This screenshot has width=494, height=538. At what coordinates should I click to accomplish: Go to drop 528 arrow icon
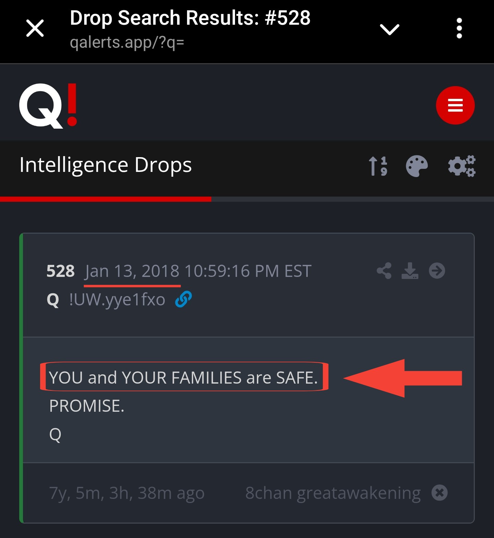437,271
